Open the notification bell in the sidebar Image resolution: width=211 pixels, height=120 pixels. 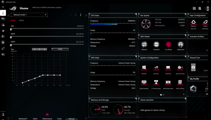click(3, 114)
